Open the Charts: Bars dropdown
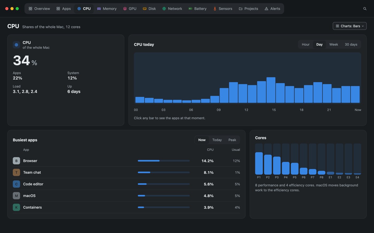 (349, 26)
